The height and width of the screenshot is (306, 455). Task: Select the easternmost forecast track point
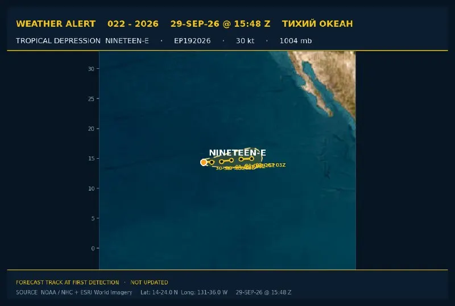251,159
